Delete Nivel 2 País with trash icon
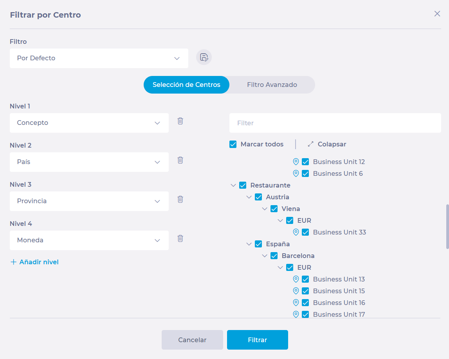This screenshot has height=359, width=449. point(180,161)
